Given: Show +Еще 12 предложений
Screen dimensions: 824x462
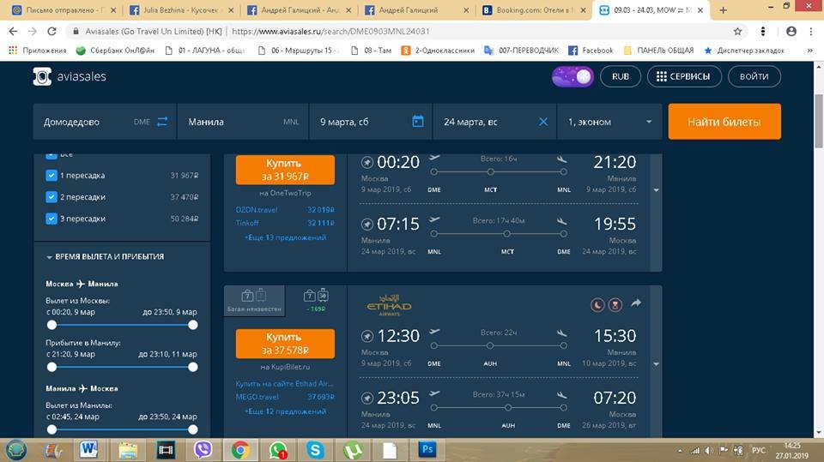Looking at the screenshot, I should [285, 411].
